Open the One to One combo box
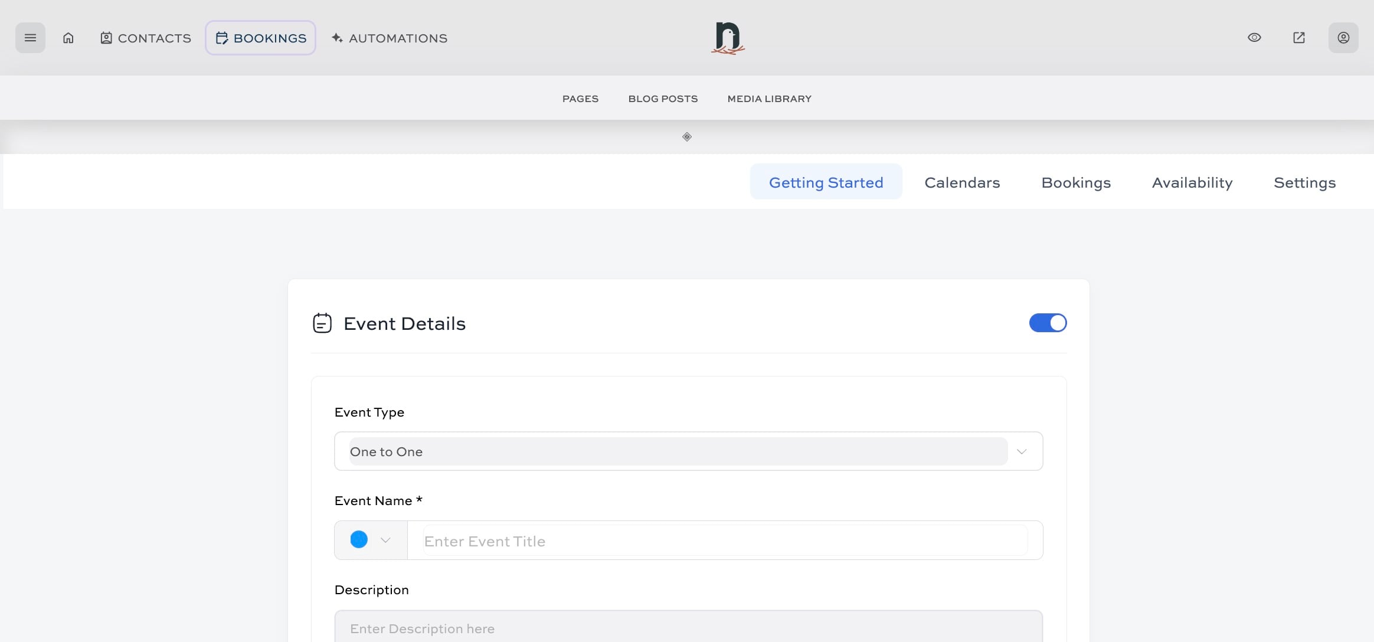 (x=678, y=451)
